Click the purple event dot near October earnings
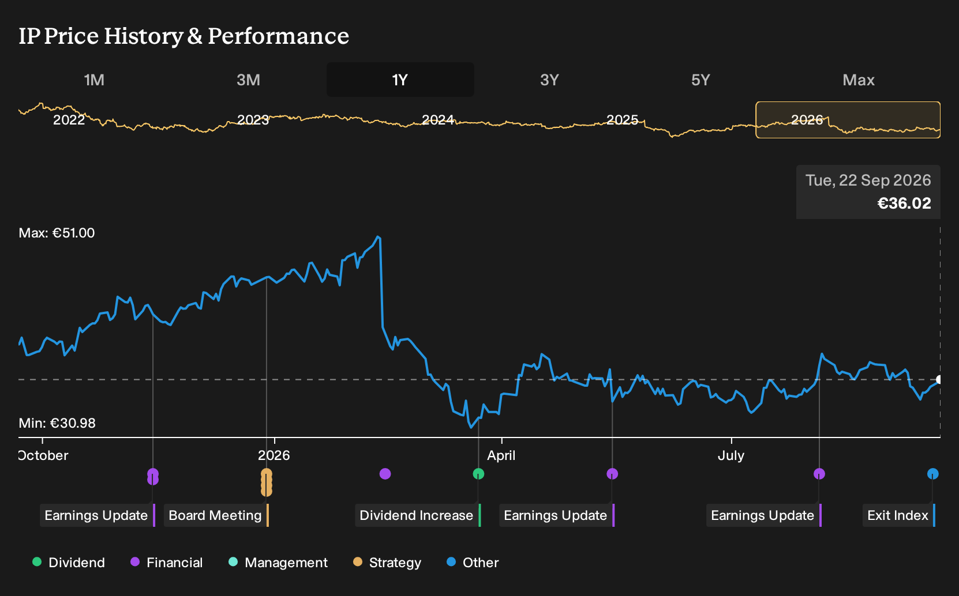The width and height of the screenshot is (959, 596). 153,476
